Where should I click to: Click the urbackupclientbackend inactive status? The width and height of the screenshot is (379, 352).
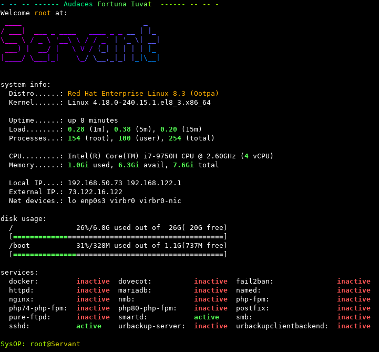[354, 326]
